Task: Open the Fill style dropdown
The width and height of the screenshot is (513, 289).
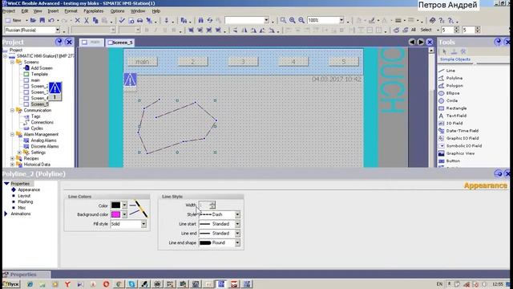Action: tap(143, 224)
